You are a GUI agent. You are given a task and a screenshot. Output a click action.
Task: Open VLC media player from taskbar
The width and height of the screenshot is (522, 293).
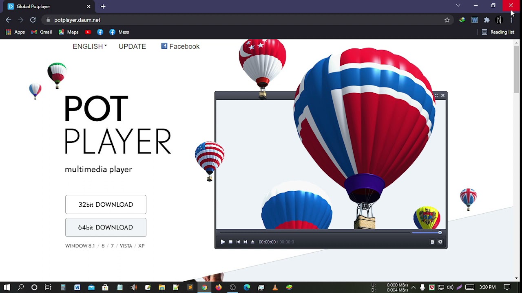tap(275, 287)
